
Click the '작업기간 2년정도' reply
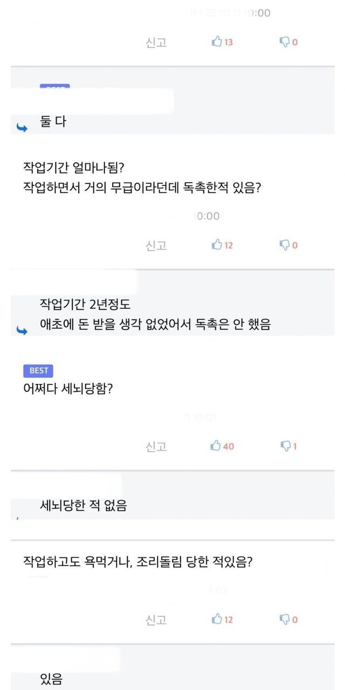point(85,303)
